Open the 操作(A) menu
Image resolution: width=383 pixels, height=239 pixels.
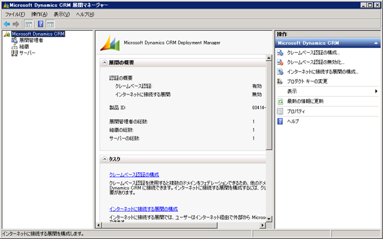(x=40, y=14)
